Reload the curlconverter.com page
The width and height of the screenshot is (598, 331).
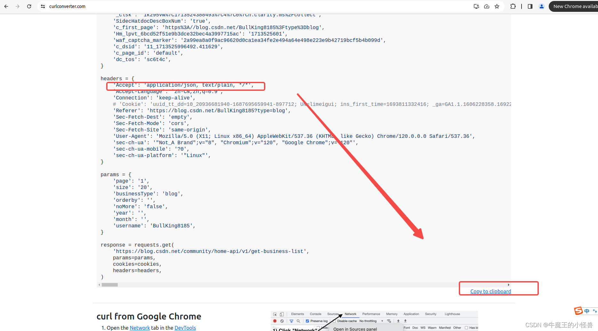[x=29, y=6]
